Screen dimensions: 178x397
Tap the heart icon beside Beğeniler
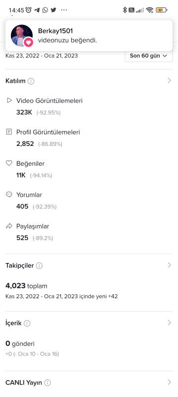pyautogui.click(x=9, y=163)
